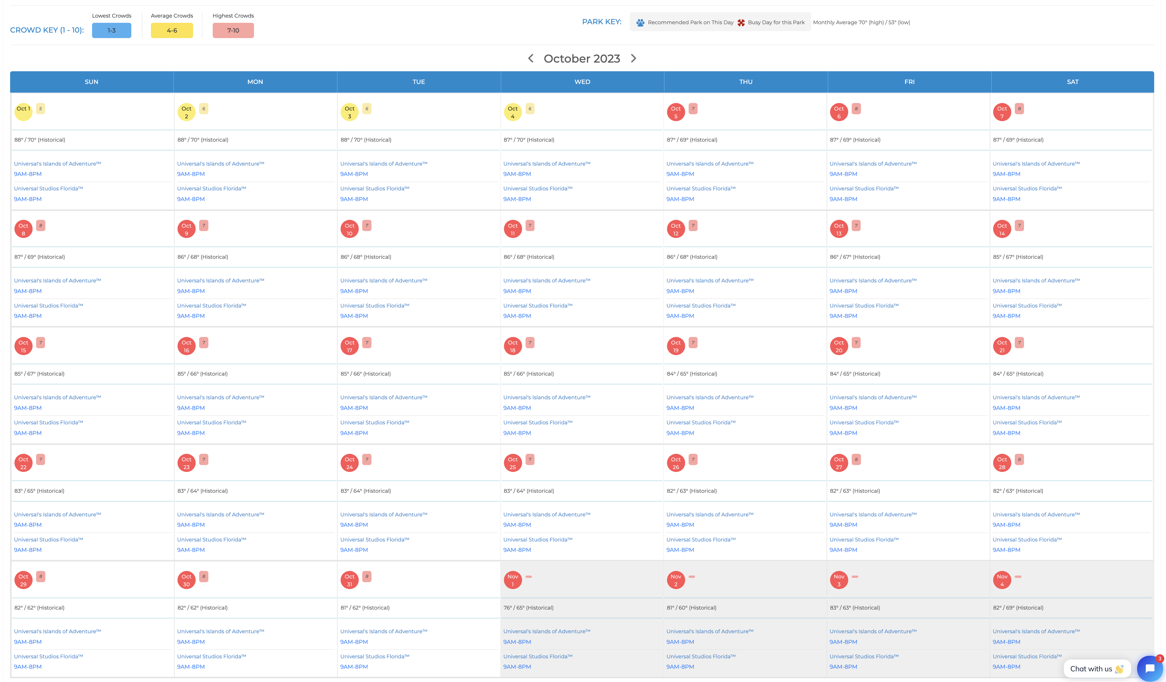This screenshot has height=682, width=1166.
Task: Open Universal Studios Florida link on Oct 23
Action: click(x=212, y=539)
